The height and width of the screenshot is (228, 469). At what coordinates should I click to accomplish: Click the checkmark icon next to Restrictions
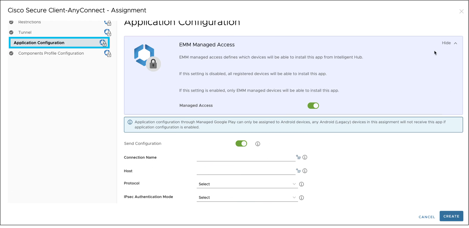click(x=11, y=22)
